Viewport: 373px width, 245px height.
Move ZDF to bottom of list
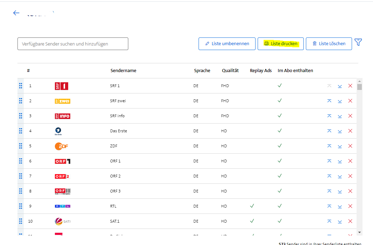[x=339, y=146]
